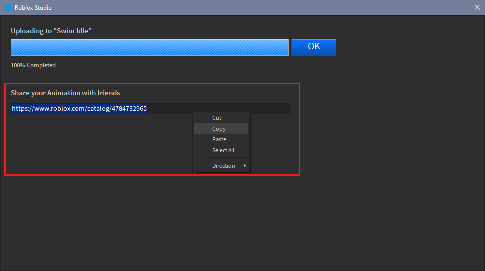Open the Direction submenu
This screenshot has height=271, width=485.
coord(221,166)
